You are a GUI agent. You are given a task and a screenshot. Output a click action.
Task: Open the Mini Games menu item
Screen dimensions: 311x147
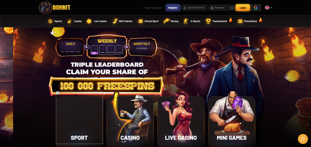(x=122, y=21)
